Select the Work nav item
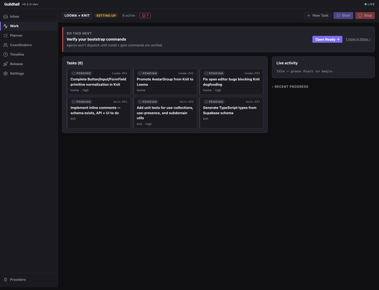 coord(29,26)
